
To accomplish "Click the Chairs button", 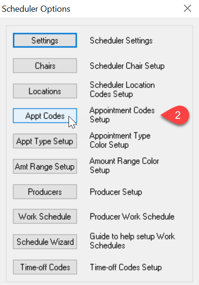I will [x=45, y=66].
